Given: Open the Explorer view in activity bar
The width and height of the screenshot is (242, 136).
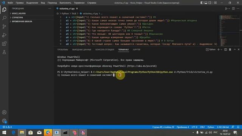Looking at the screenshot, I should (x=4, y=9).
